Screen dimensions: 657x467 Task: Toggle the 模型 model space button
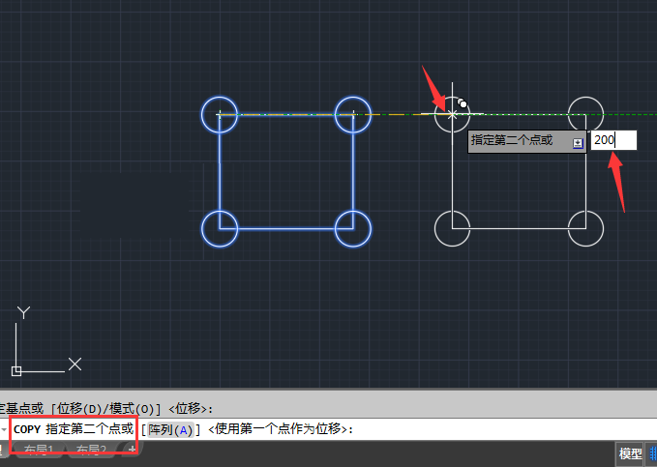tap(630, 453)
